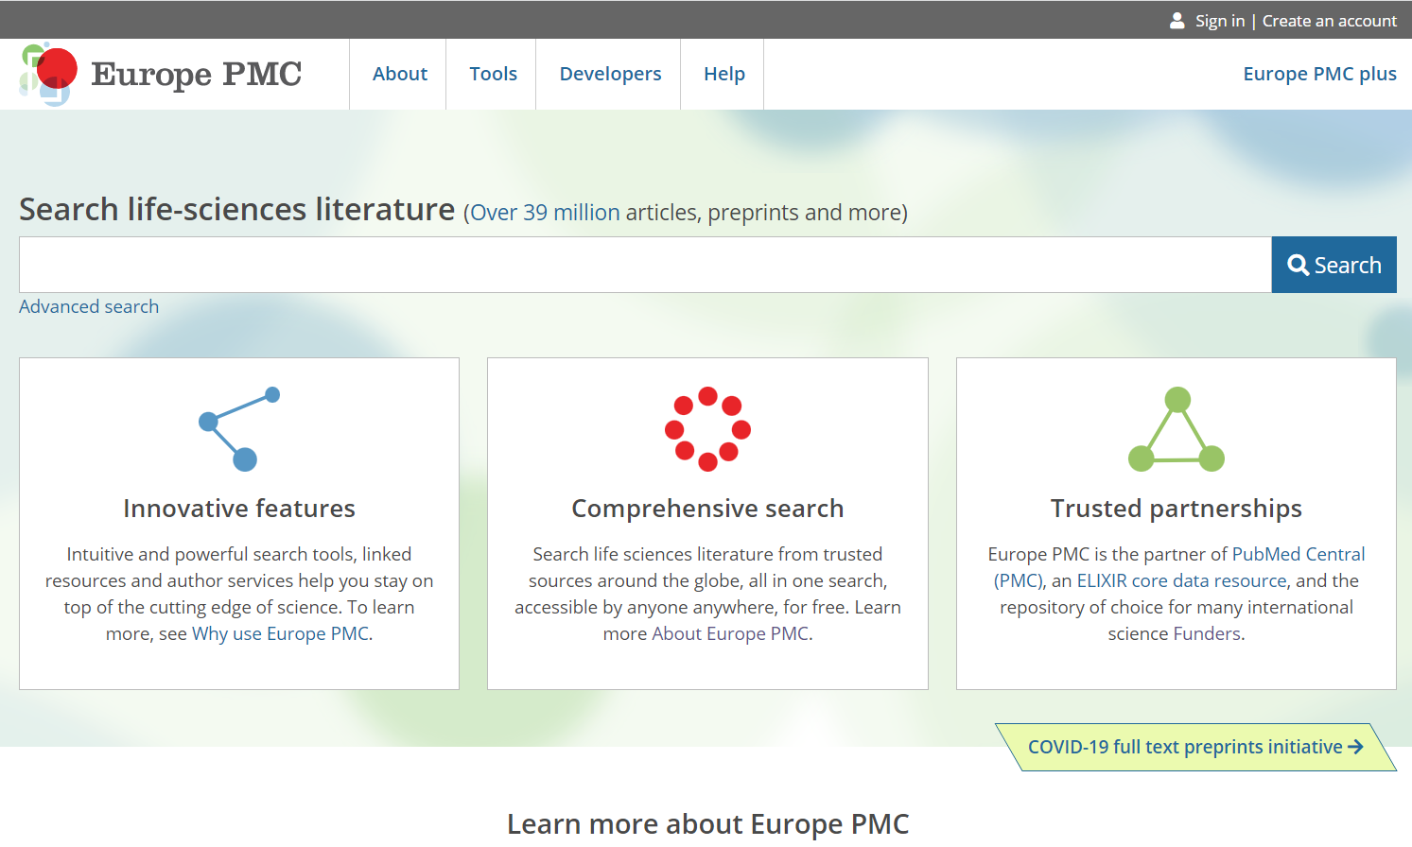Click the green triangle Trusted partnerships icon
The image size is (1412, 847).
[1177, 428]
